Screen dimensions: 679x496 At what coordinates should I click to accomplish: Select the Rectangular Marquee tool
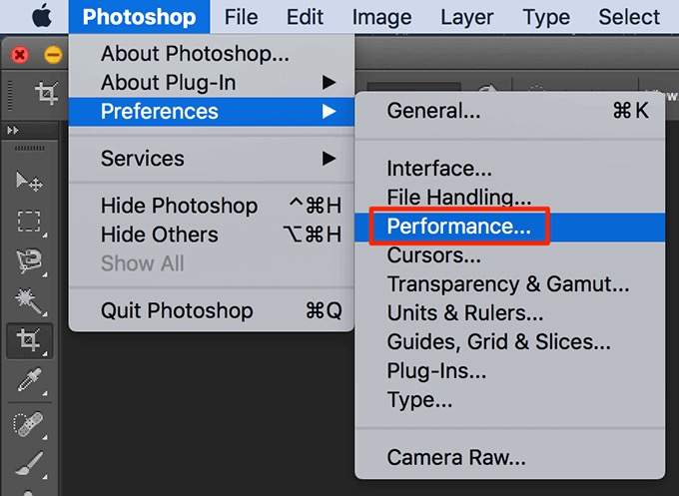point(29,222)
